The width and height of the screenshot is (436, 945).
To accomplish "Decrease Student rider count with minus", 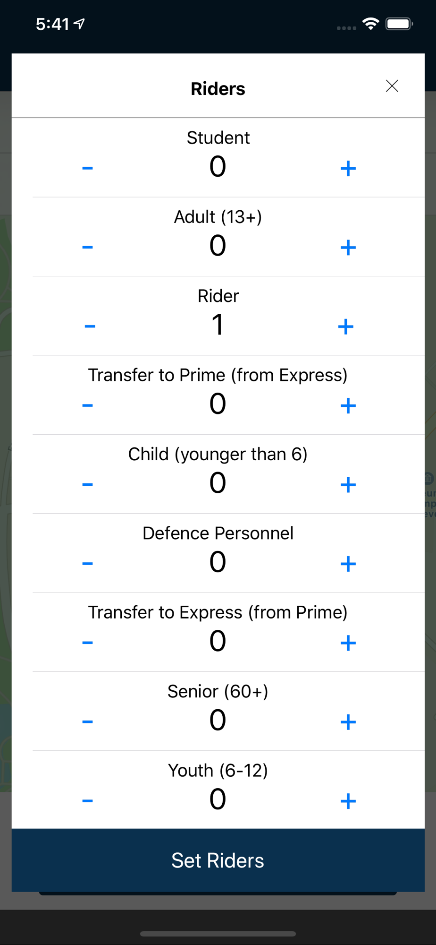I will [x=87, y=168].
